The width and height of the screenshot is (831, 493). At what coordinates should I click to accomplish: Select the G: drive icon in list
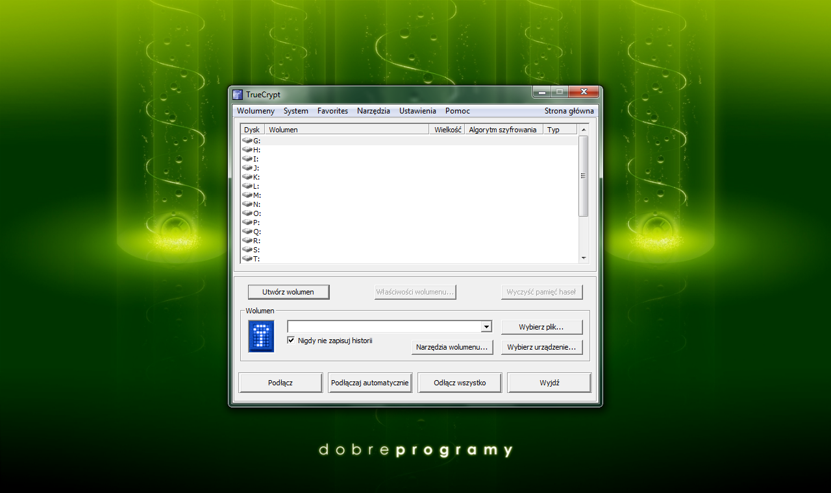click(x=247, y=141)
